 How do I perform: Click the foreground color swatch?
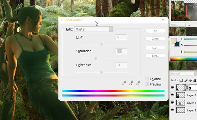pyautogui.click(x=173, y=41)
